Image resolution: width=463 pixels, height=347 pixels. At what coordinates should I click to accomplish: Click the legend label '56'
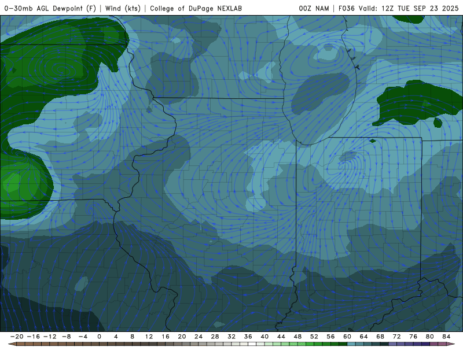[330, 337]
